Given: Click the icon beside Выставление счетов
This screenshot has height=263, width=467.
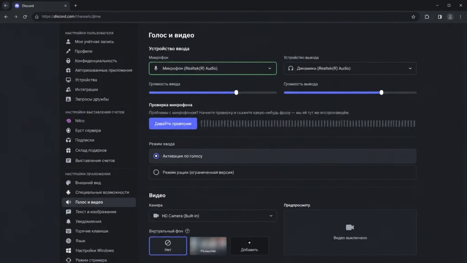Looking at the screenshot, I should 68,160.
